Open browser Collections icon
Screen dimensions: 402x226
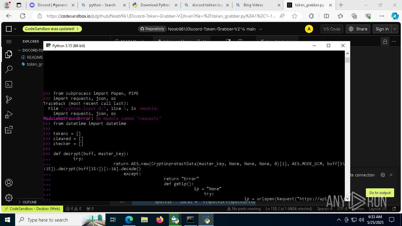[x=354, y=16]
